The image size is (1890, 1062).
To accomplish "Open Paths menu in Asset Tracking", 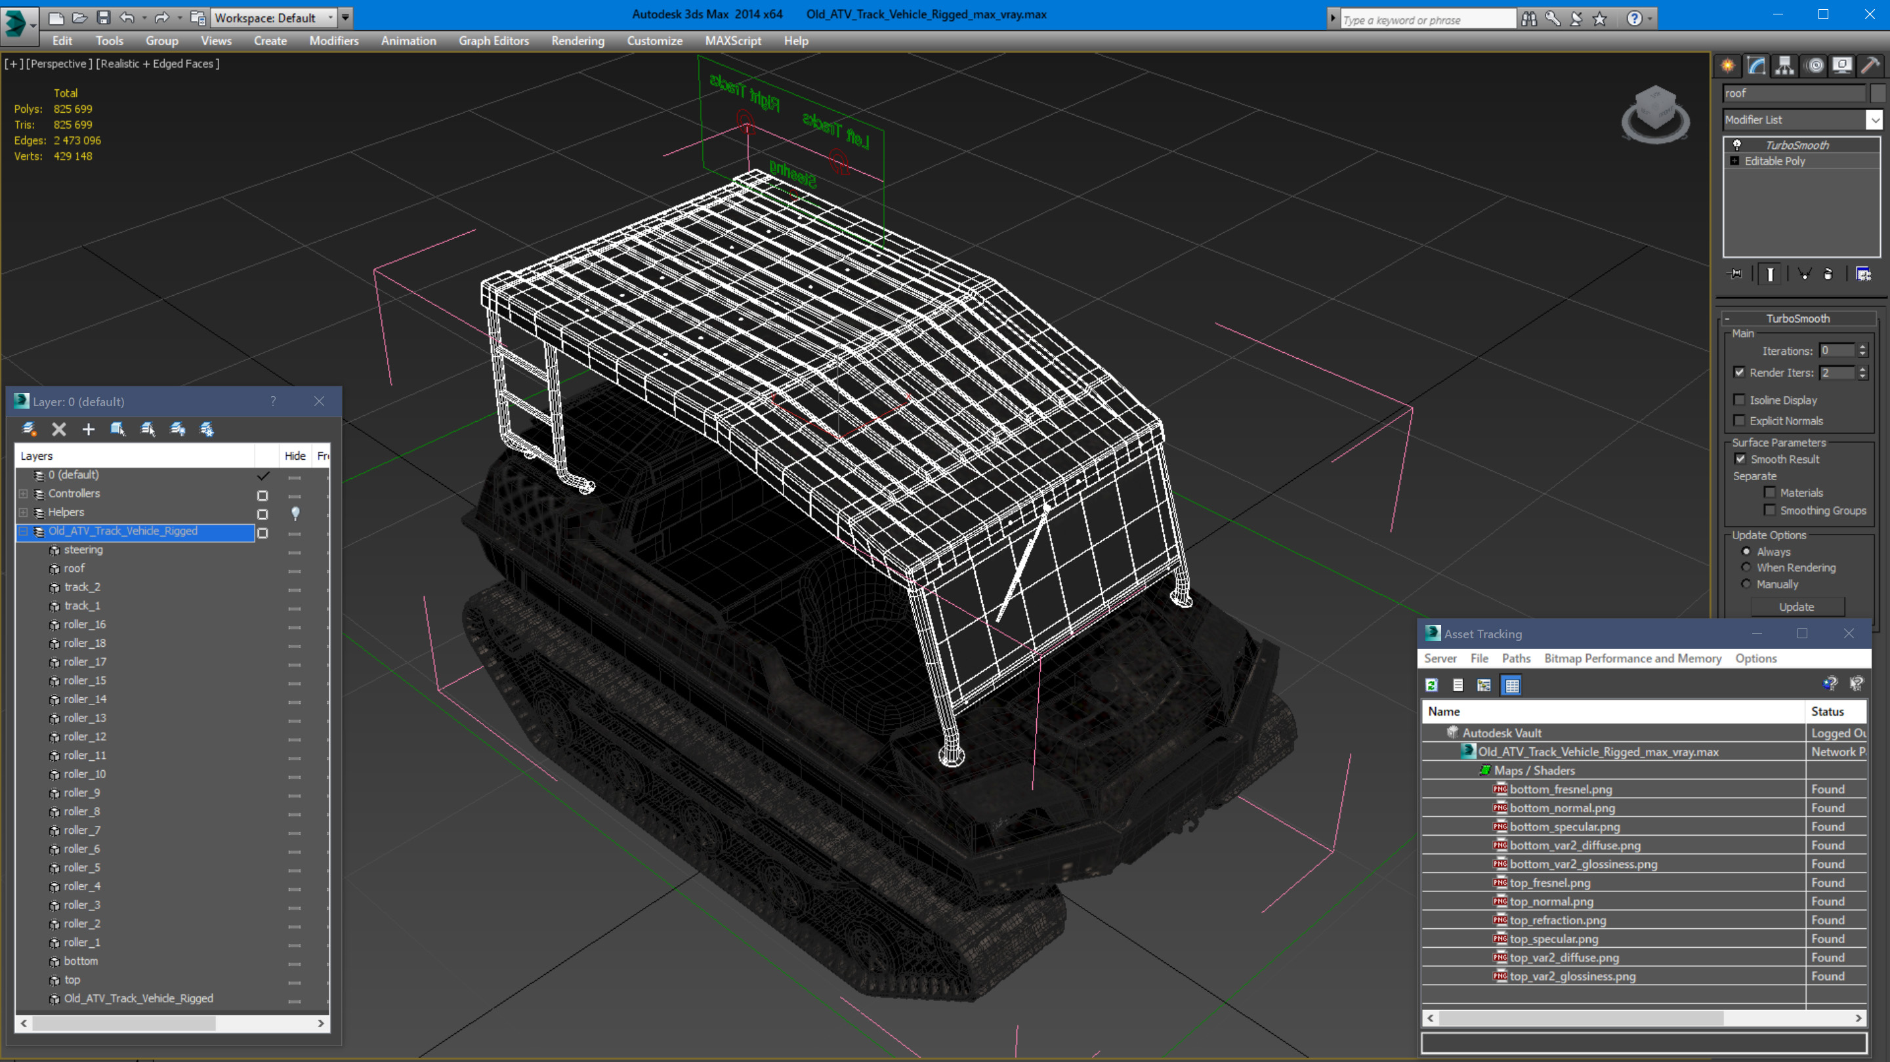I will pyautogui.click(x=1516, y=658).
